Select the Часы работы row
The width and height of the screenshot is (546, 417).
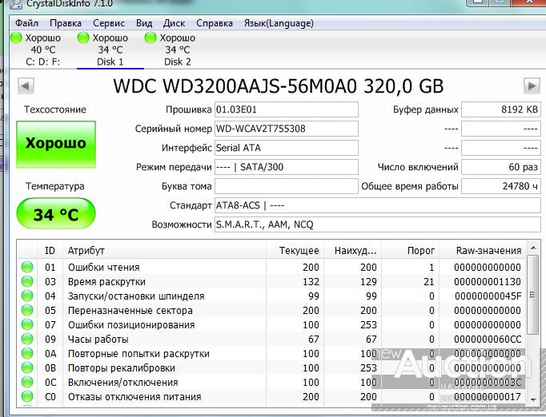point(271,339)
